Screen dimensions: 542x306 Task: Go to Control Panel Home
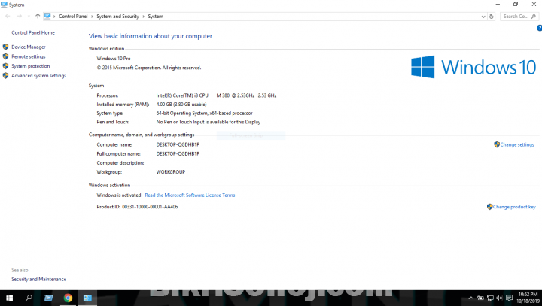33,32
